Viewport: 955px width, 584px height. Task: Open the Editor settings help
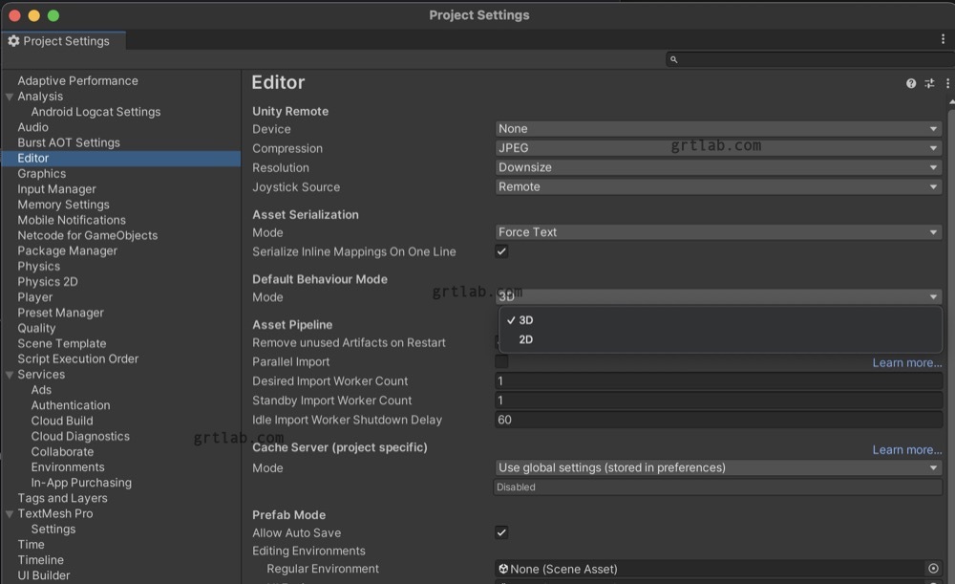coord(910,83)
